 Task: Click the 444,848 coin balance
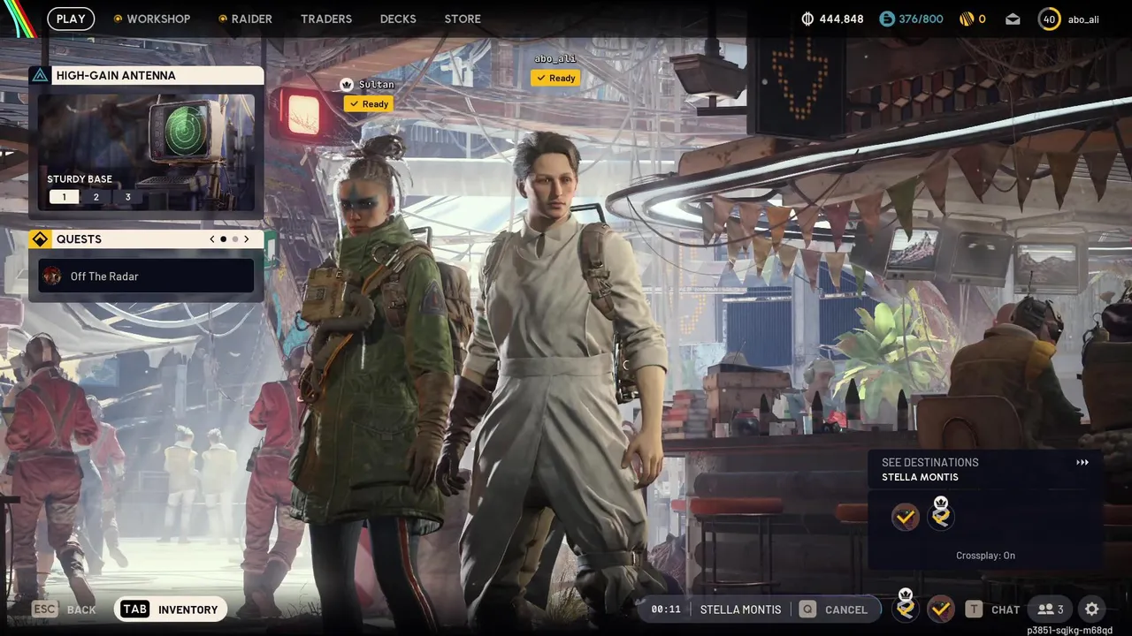[x=842, y=19]
